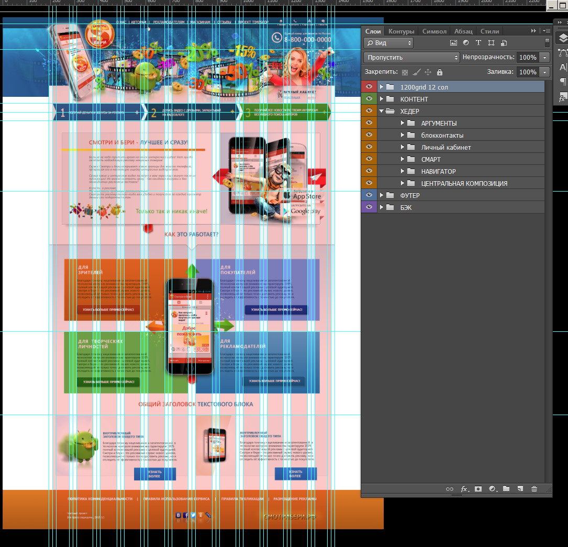Click the delete layer trash icon
The image size is (568, 547).
[534, 489]
